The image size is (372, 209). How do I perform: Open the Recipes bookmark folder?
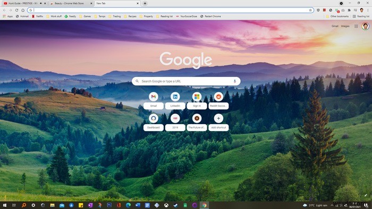(x=130, y=16)
